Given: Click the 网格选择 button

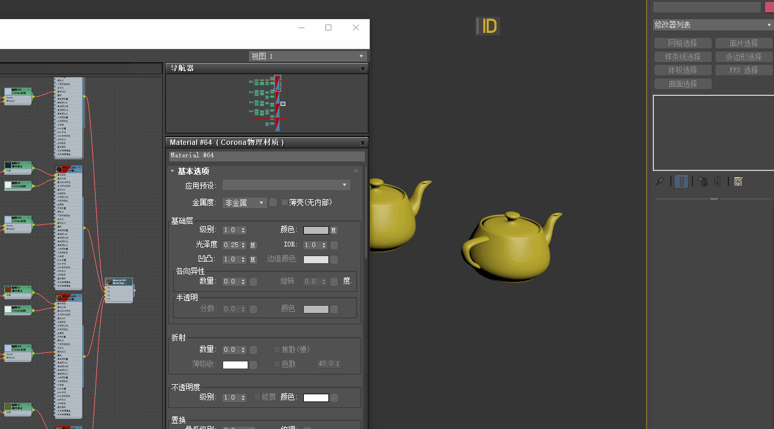Looking at the screenshot, I should pos(682,43).
